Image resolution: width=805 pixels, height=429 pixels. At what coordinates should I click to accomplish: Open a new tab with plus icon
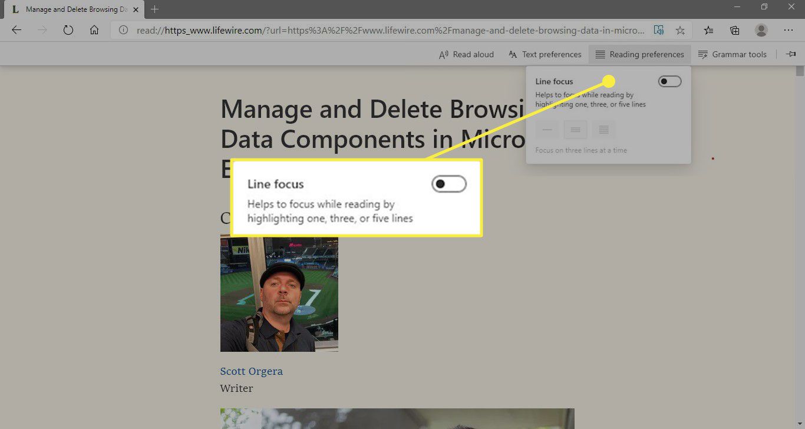pyautogui.click(x=154, y=9)
